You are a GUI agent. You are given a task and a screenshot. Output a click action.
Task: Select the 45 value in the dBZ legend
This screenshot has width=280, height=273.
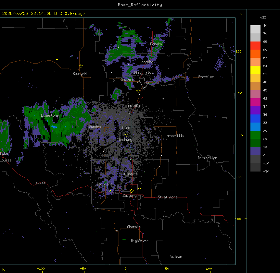coord(265,90)
